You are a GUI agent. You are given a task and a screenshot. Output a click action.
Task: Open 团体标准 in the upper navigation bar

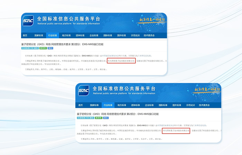pos(80,35)
